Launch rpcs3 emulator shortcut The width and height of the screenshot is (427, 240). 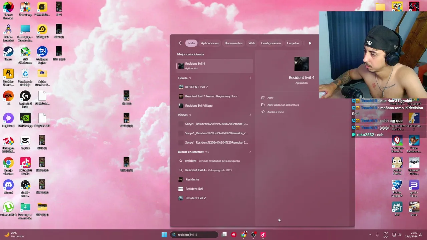(x=414, y=189)
